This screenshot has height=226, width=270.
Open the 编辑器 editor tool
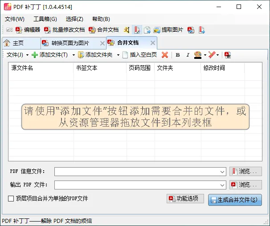[x=28, y=30]
